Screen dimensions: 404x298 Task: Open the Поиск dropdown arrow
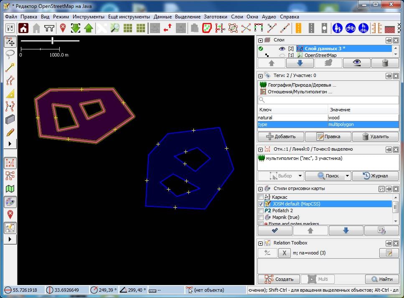click(x=347, y=176)
